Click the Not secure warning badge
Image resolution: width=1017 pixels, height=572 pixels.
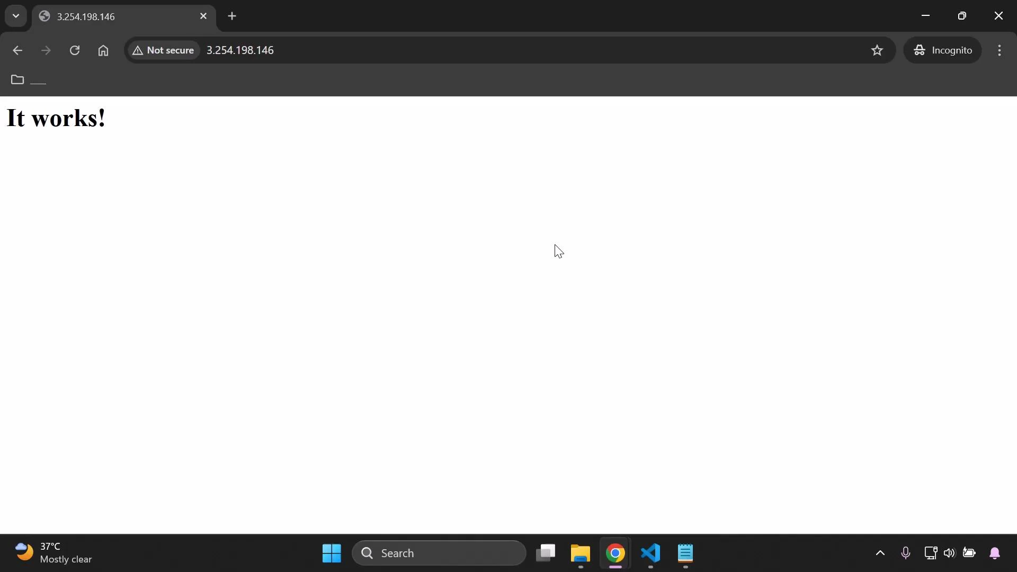163,50
